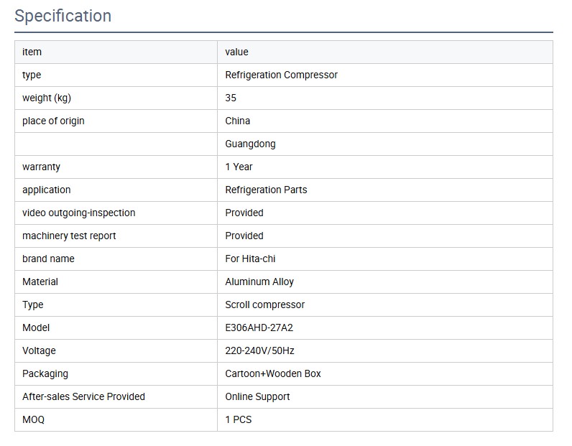The image size is (572, 446).
Task: Click the 'Refrigeration Parts' application value
Action: (266, 190)
